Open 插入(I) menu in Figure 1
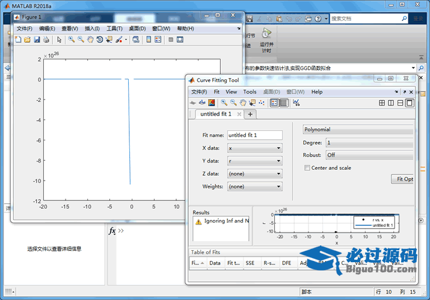 click(x=92, y=28)
